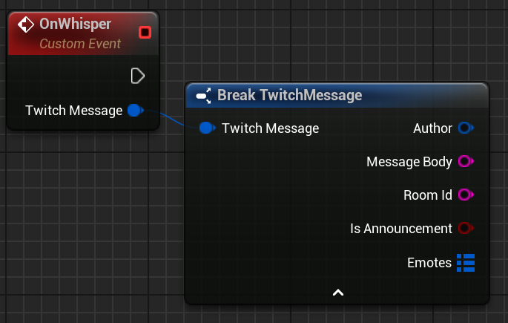The width and height of the screenshot is (508, 323).
Task: Click the dark red Is Announcement pin
Action: [466, 229]
